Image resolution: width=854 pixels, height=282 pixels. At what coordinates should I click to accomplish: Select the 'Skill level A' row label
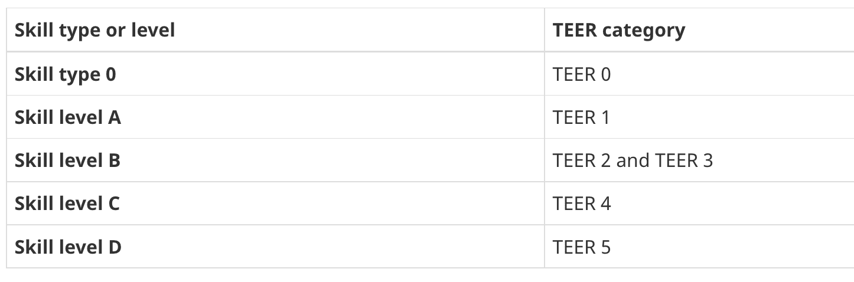(x=68, y=117)
